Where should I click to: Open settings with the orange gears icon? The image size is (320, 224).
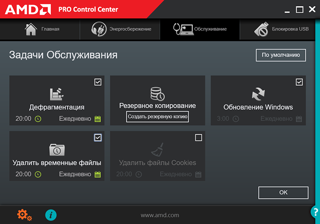click(24, 215)
